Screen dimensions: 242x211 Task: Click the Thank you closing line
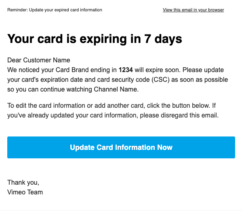pyautogui.click(x=23, y=183)
